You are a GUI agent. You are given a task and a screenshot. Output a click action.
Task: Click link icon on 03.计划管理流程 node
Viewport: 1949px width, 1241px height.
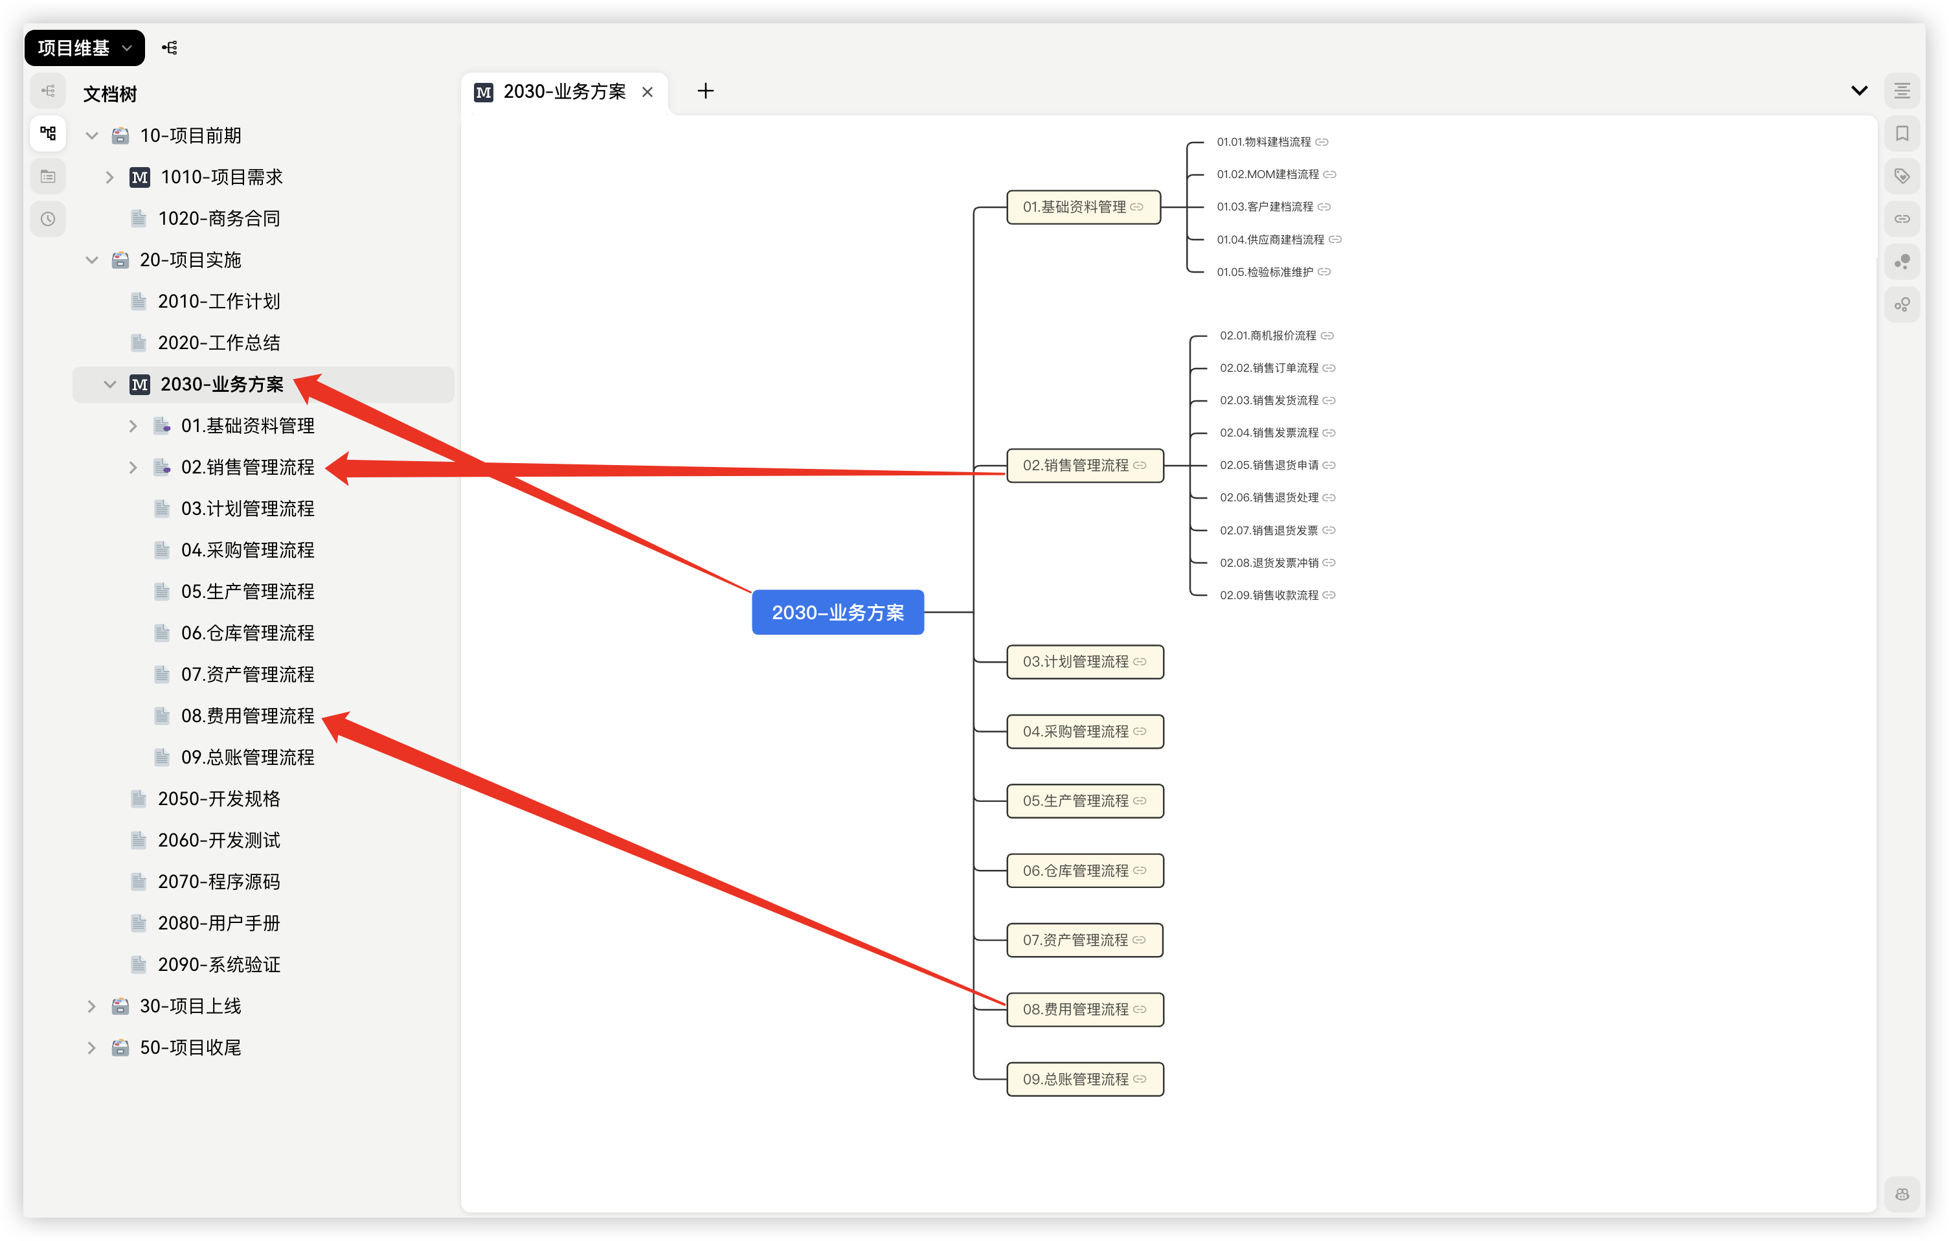click(x=1140, y=661)
